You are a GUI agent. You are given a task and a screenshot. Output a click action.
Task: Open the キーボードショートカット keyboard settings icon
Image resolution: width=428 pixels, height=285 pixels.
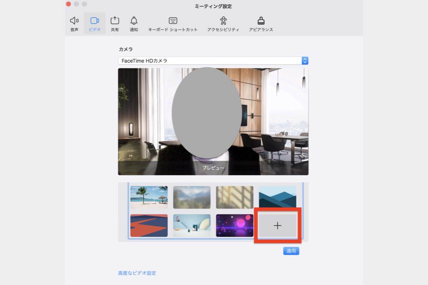(173, 23)
